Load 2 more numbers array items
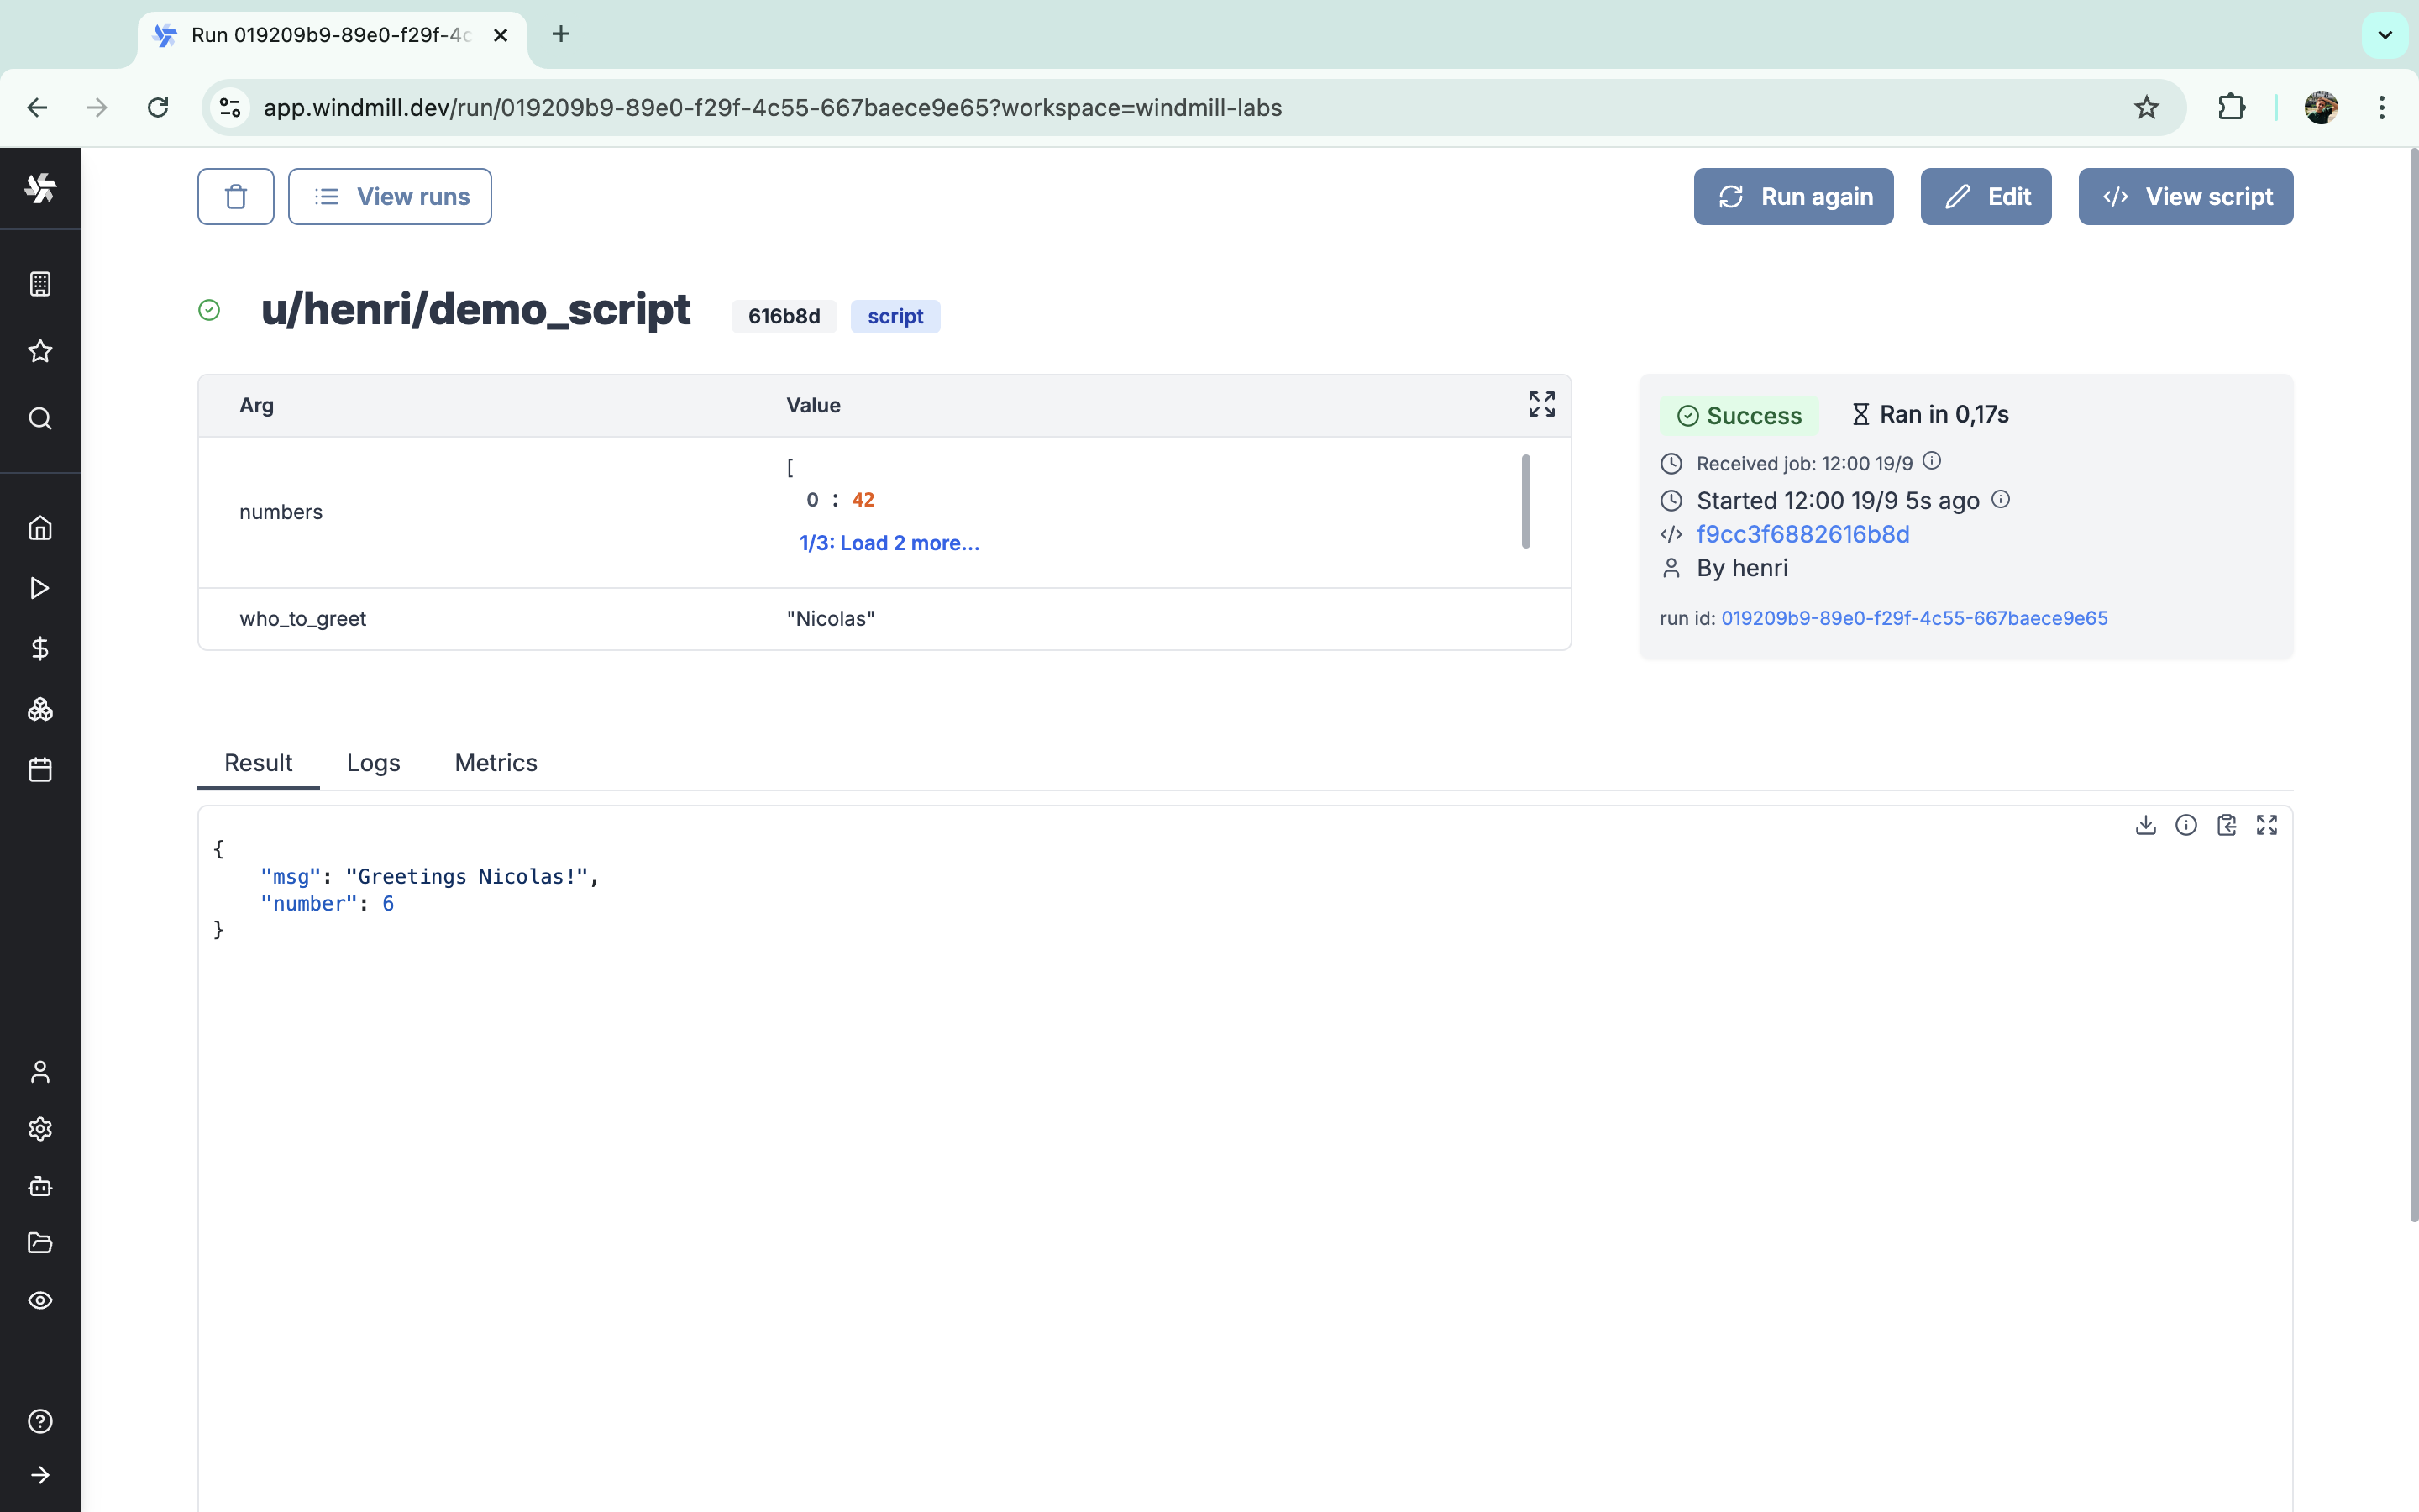The image size is (2419, 1512). [889, 543]
